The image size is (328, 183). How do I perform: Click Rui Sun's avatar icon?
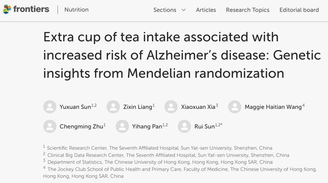coord(184,126)
